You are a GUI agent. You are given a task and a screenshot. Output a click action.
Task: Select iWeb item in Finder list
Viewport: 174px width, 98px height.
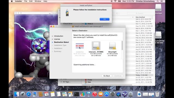click(89, 82)
